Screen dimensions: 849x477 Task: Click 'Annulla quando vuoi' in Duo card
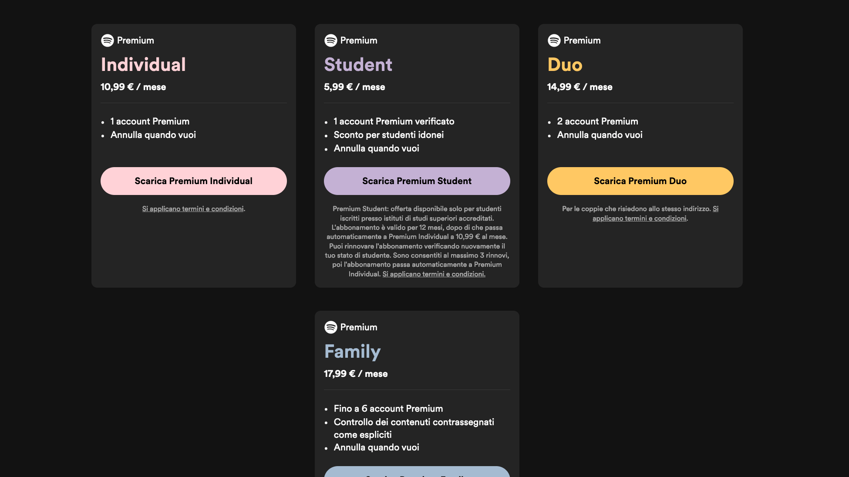pyautogui.click(x=600, y=135)
